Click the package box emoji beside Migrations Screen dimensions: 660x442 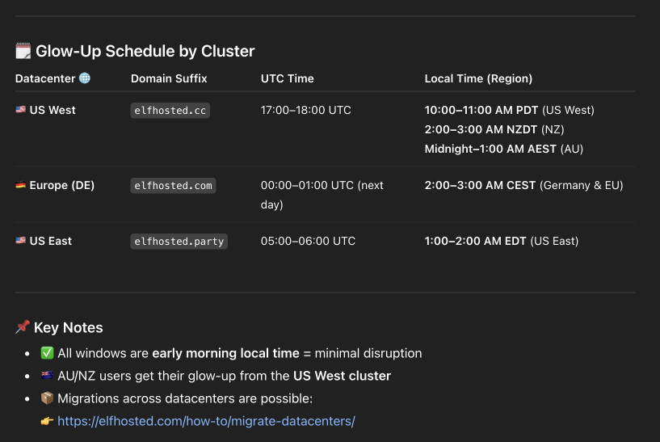(47, 398)
